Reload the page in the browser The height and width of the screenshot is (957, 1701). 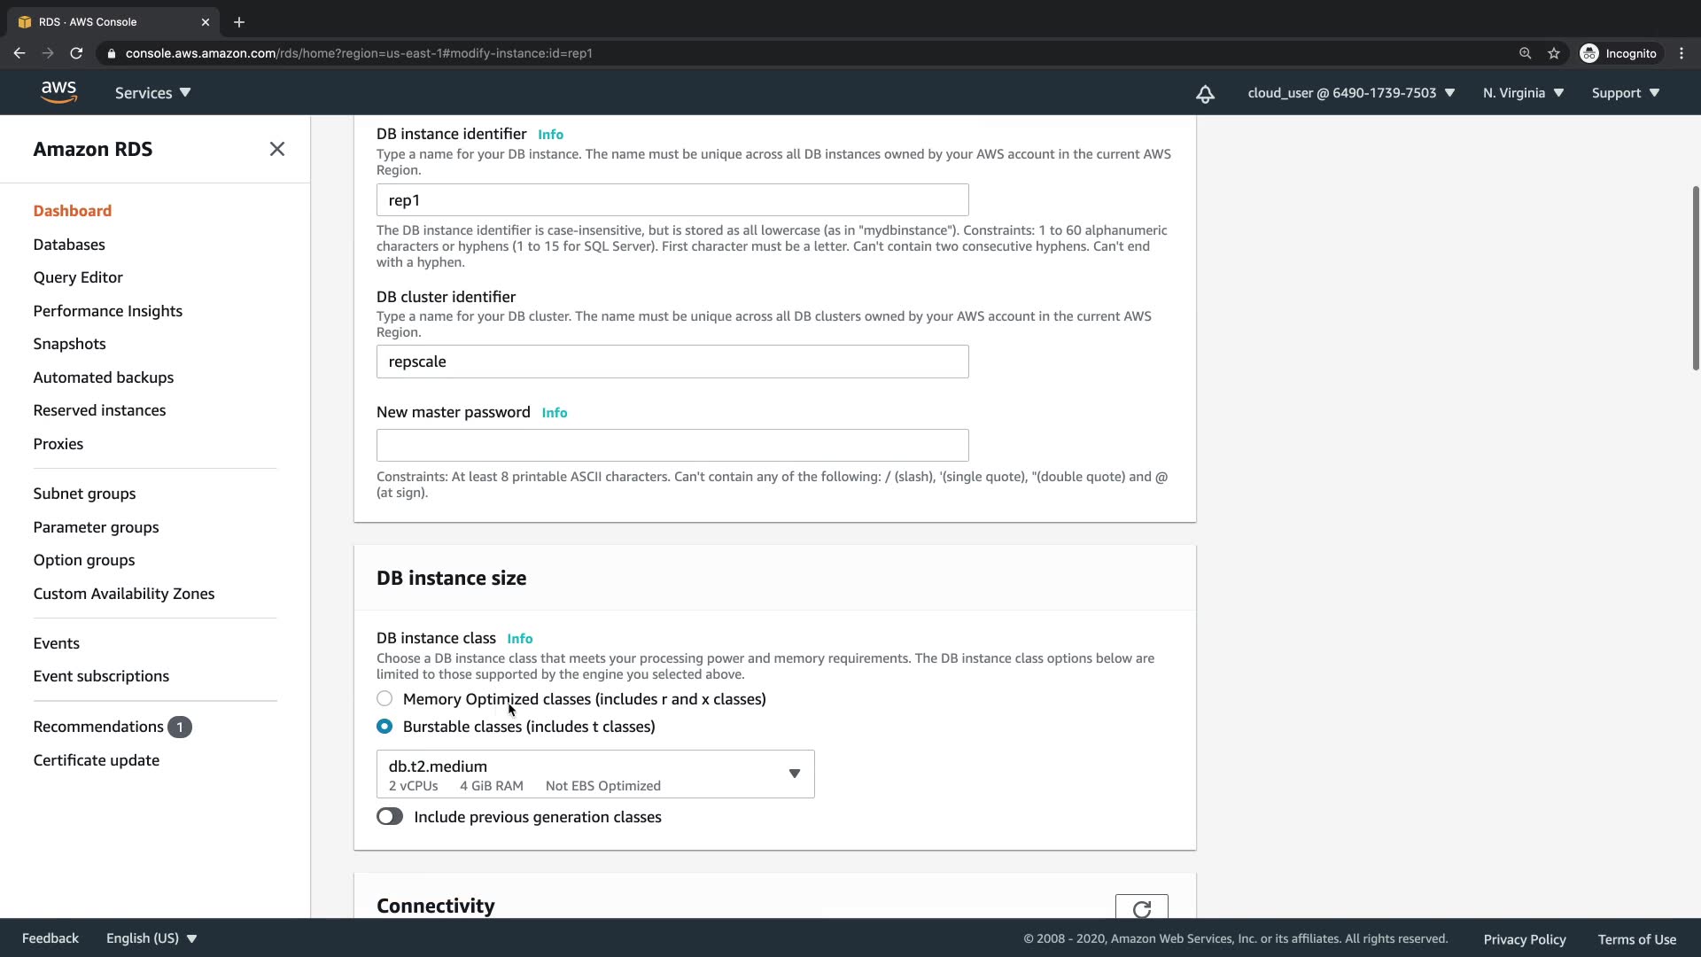[x=76, y=53]
